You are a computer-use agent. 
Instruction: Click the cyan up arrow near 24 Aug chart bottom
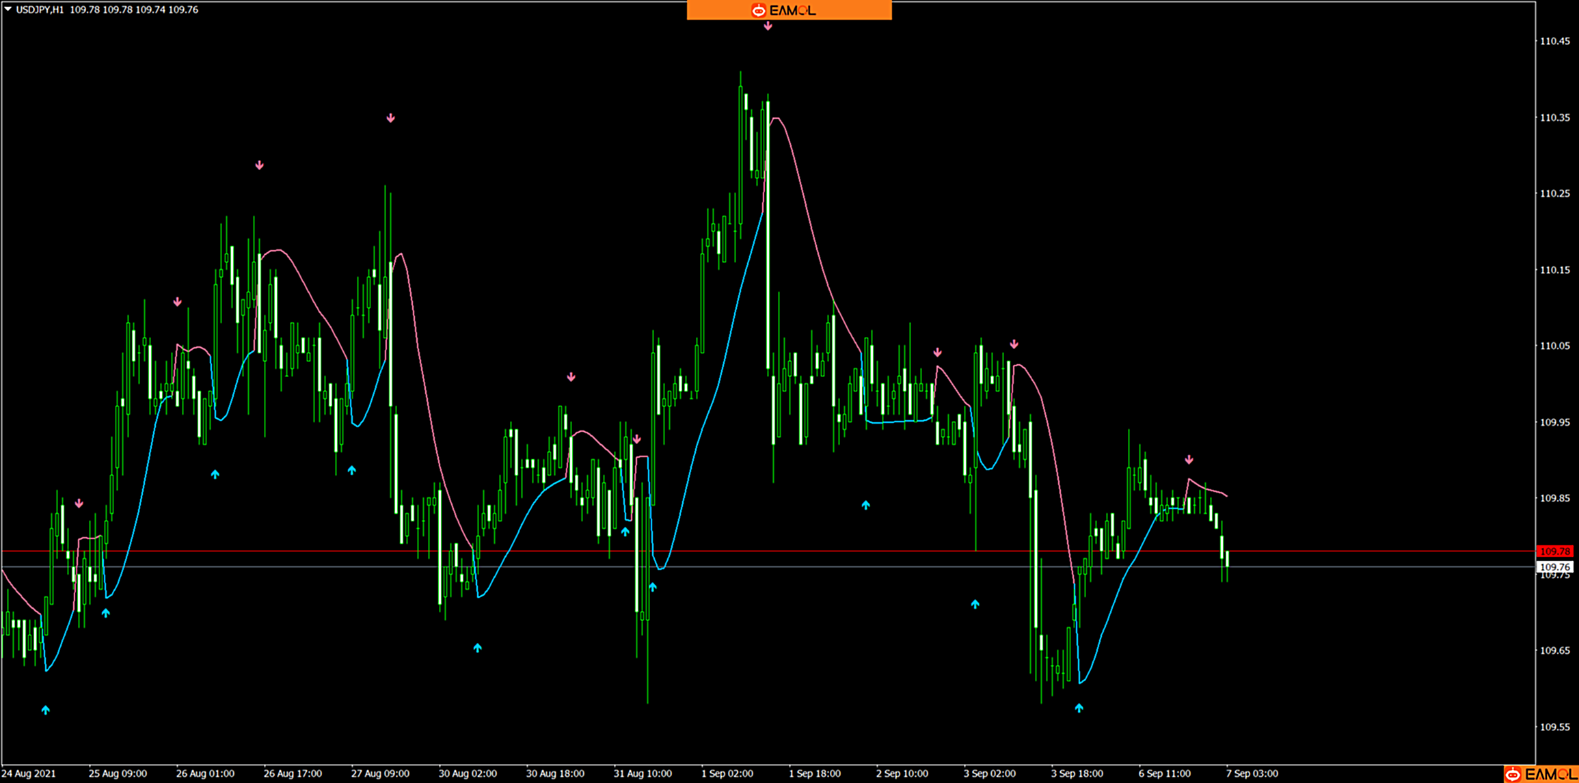tap(45, 710)
